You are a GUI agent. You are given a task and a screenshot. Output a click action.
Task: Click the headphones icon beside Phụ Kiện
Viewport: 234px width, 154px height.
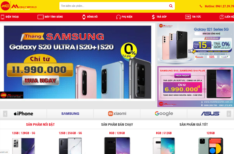(118, 17)
